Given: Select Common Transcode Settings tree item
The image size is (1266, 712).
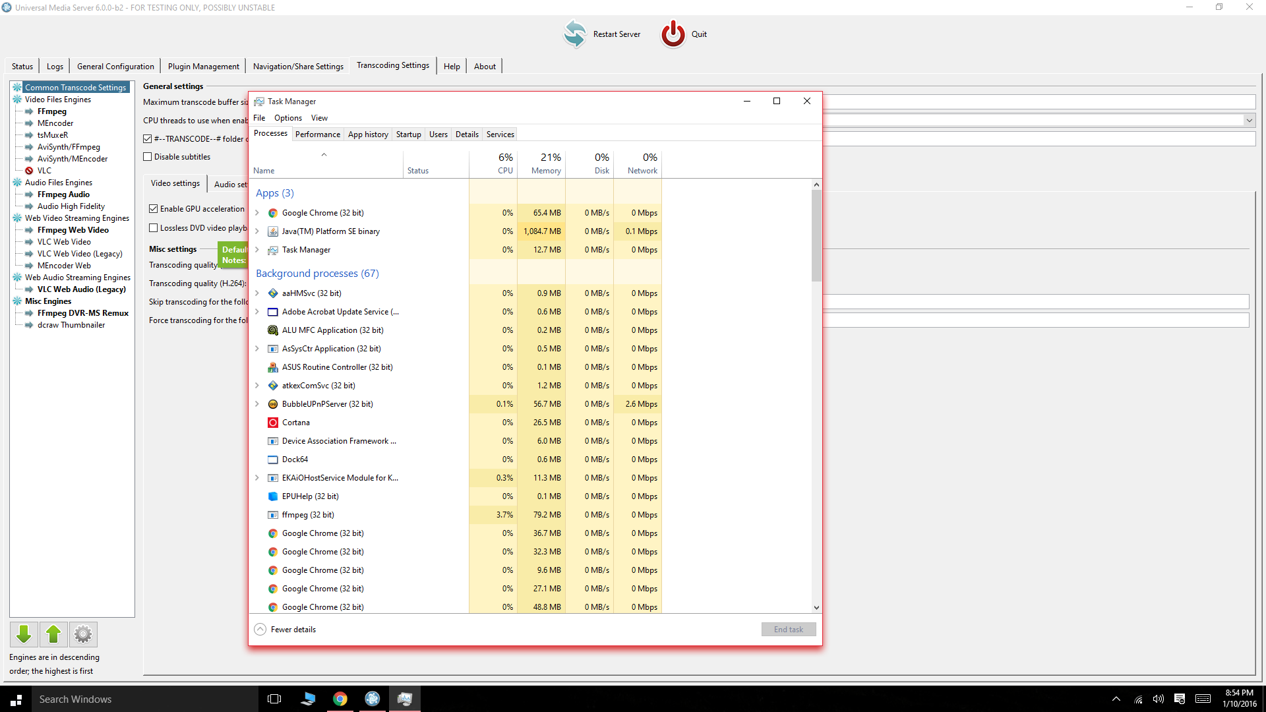Looking at the screenshot, I should (75, 88).
